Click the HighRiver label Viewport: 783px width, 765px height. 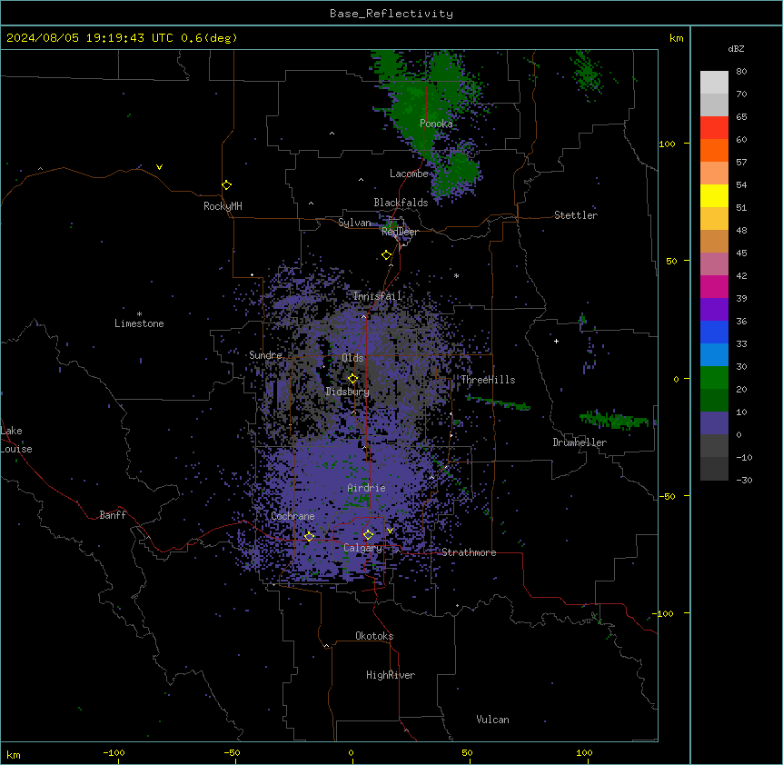(x=391, y=675)
